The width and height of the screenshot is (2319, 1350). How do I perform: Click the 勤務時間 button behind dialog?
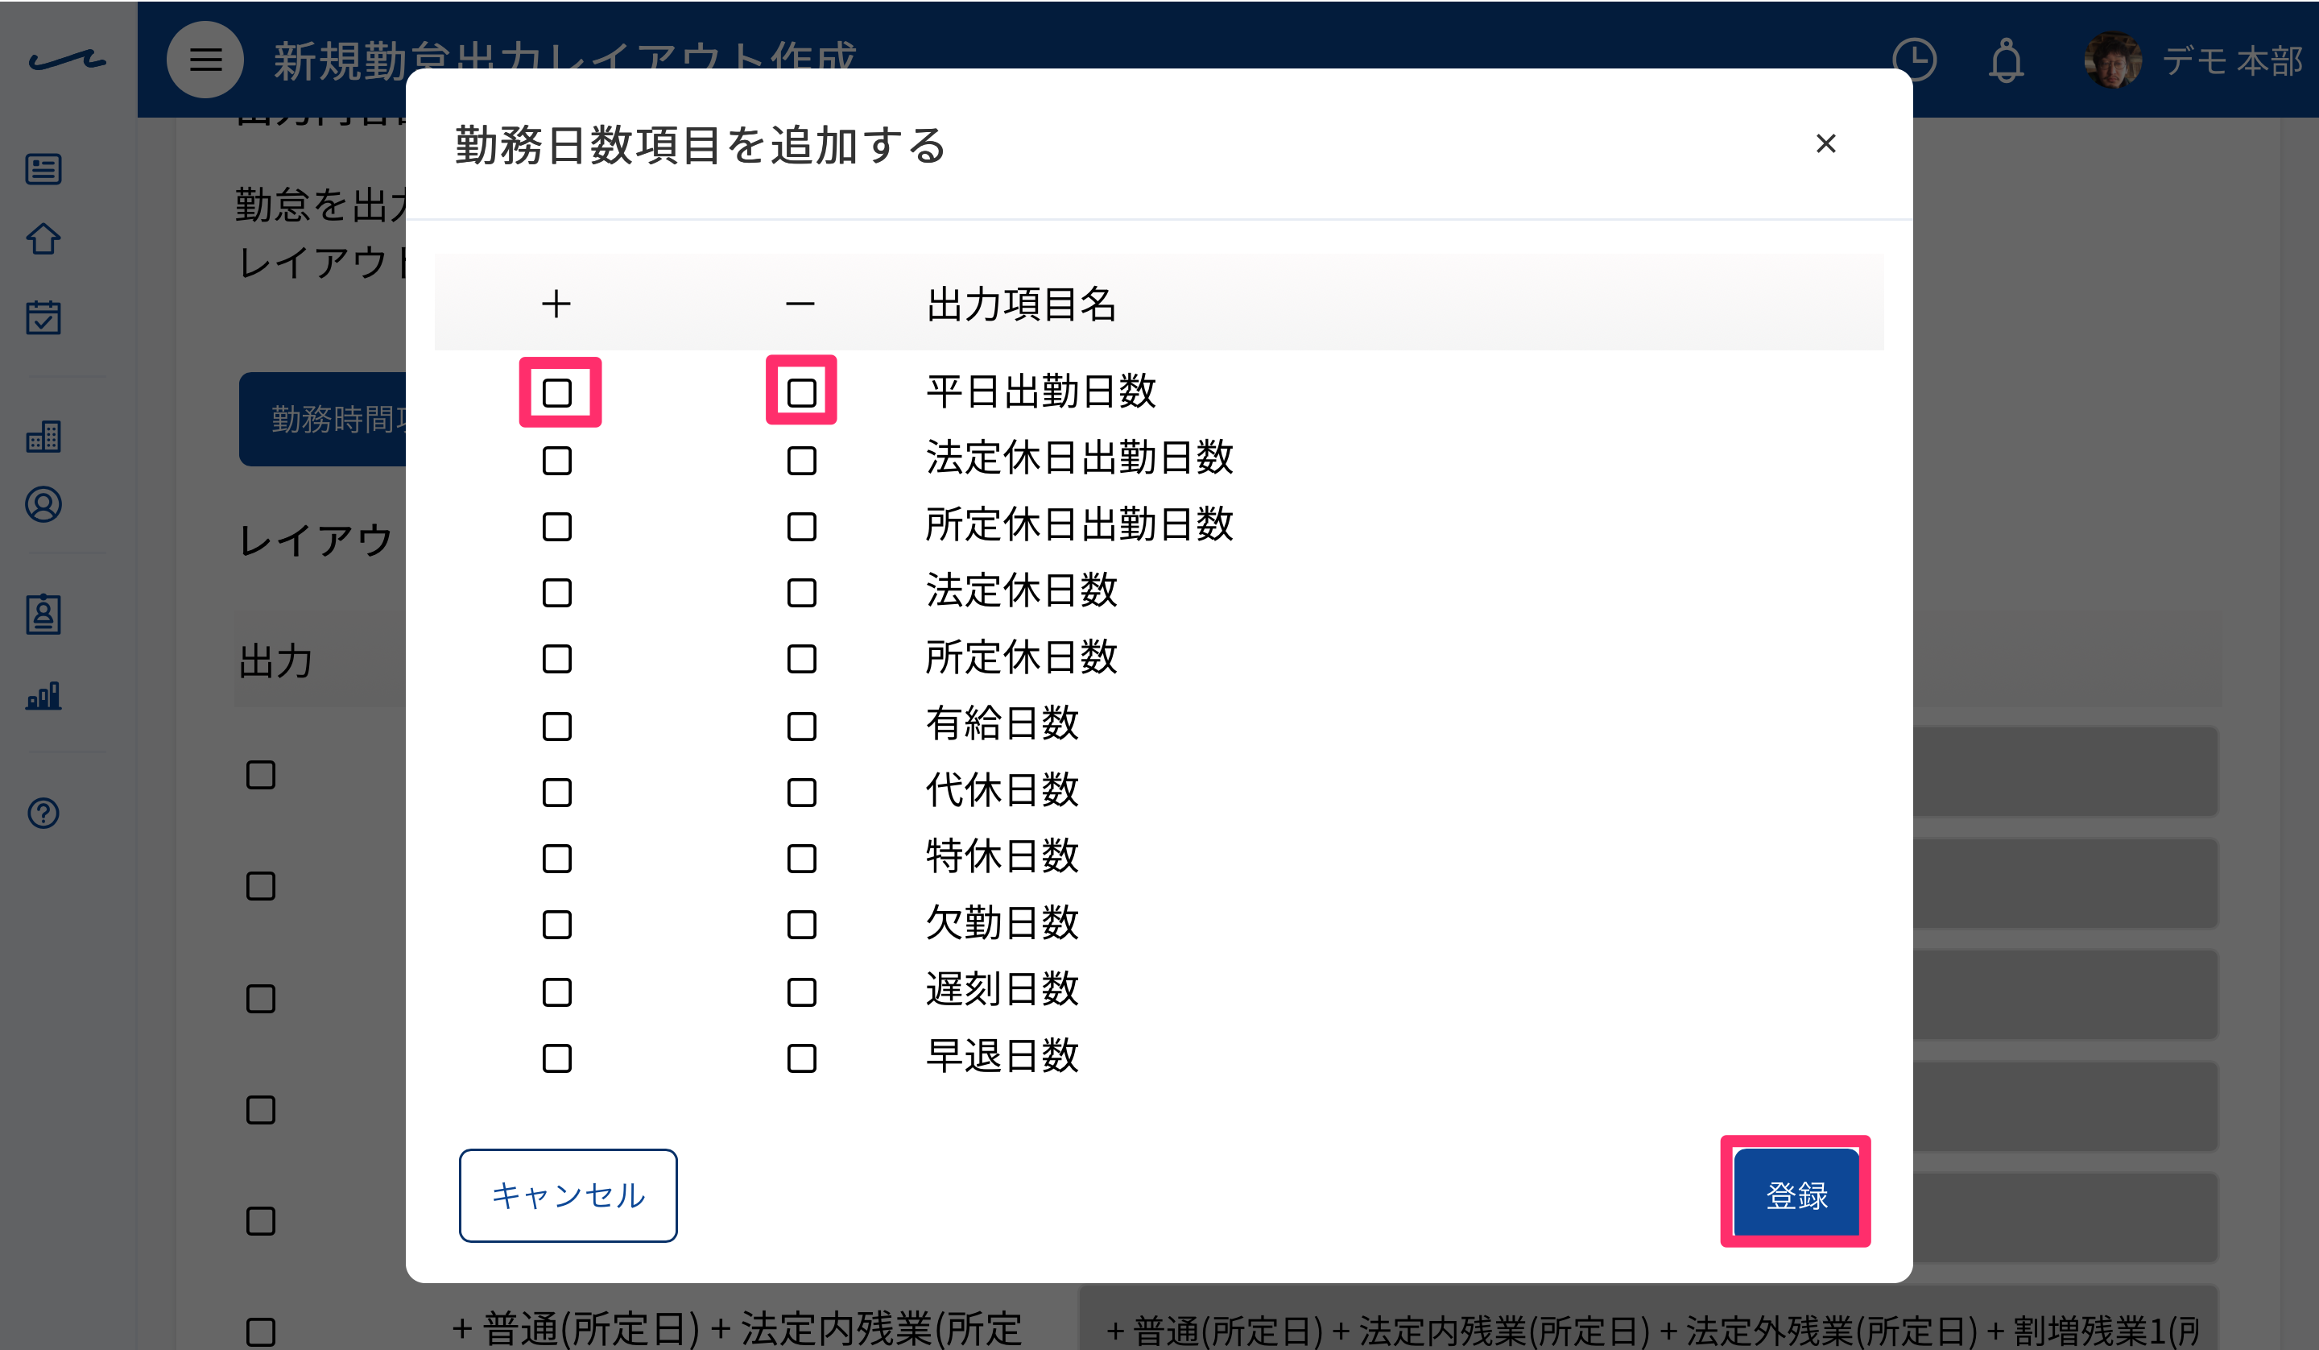322,419
